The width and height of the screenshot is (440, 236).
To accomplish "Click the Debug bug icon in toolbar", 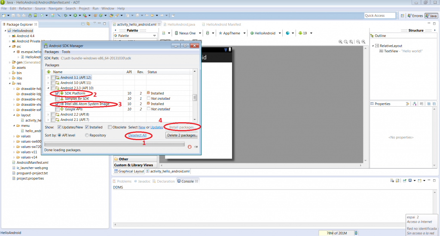I will pos(66,15).
